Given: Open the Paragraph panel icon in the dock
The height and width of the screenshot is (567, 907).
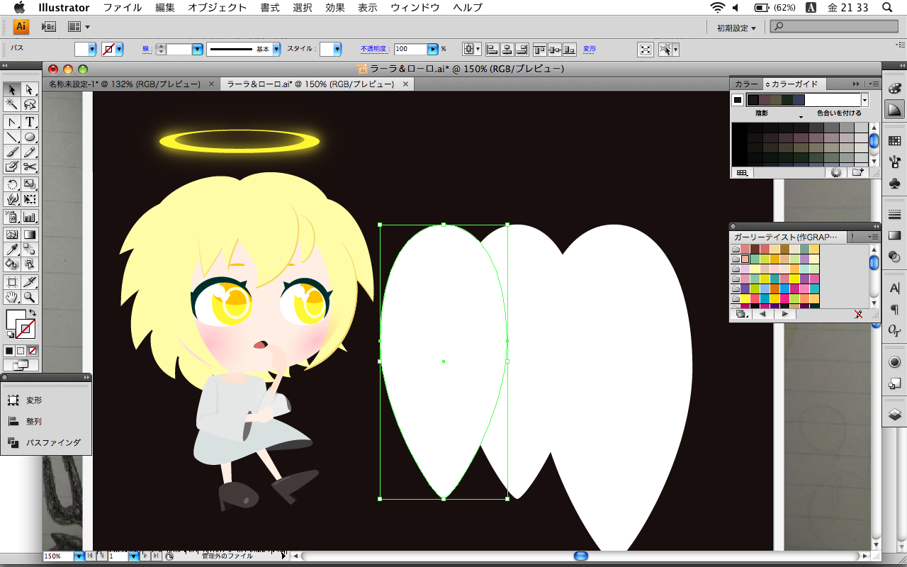Looking at the screenshot, I should click(894, 309).
